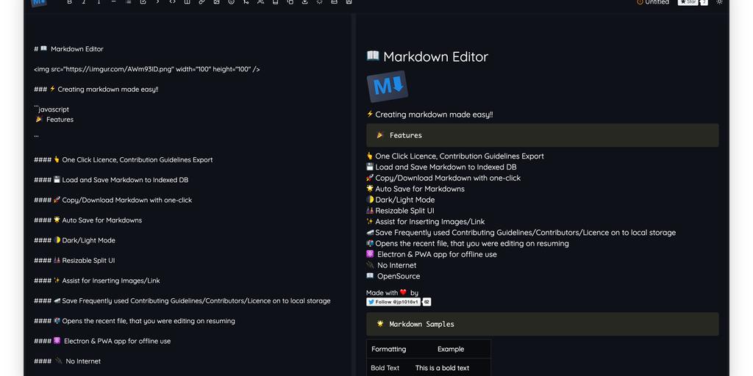Click the Markdown Samples code block in the preview
This screenshot has height=376, width=753.
(x=542, y=324)
